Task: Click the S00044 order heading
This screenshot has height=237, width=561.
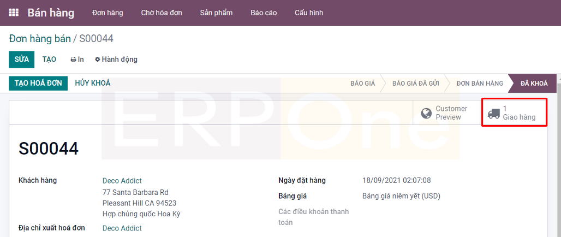Action: [x=49, y=149]
